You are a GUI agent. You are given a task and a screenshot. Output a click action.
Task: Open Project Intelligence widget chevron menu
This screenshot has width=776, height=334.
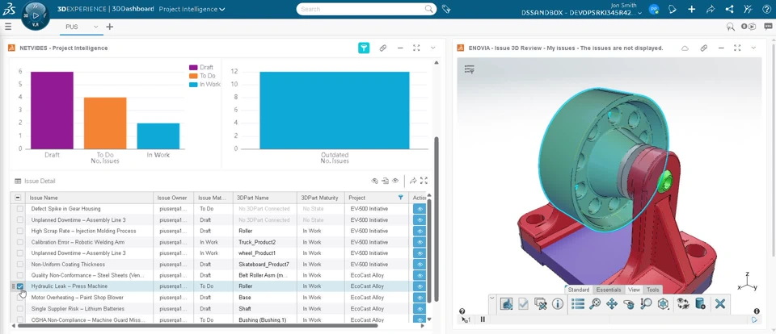[x=433, y=48]
